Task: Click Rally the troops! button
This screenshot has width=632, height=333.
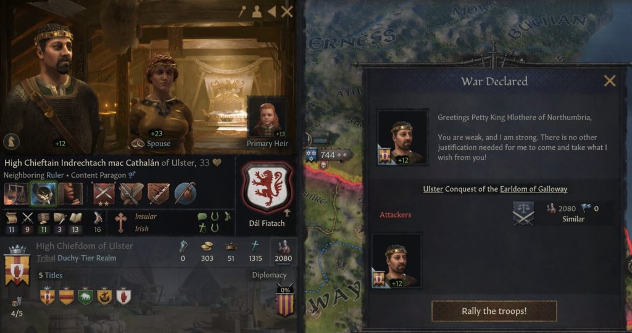Action: 494,311
